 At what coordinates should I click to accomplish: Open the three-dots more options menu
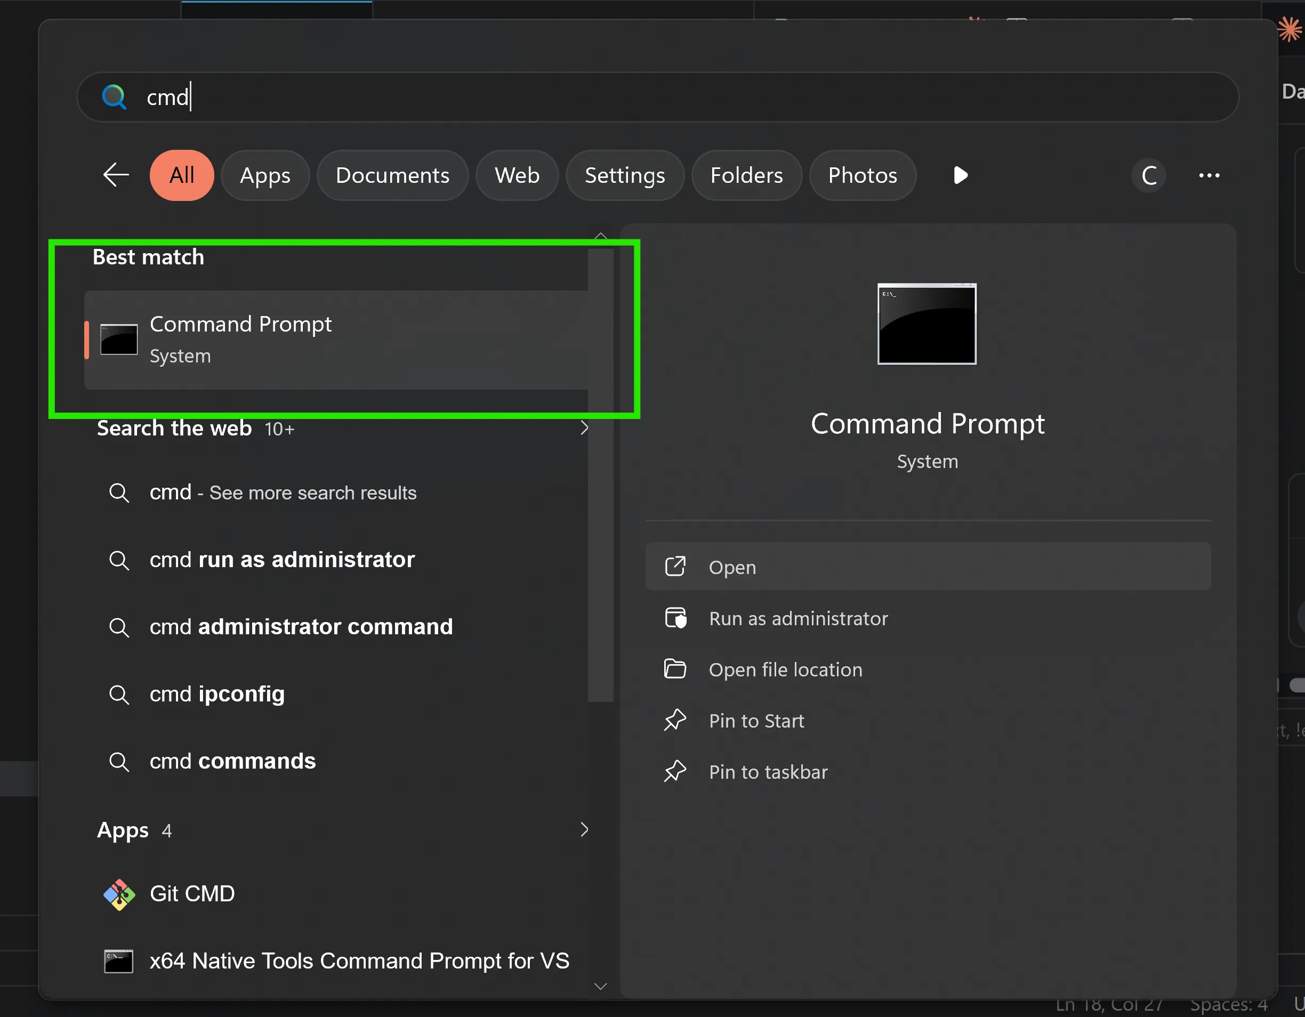[1210, 176]
